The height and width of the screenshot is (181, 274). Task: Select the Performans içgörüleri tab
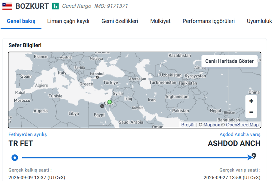tap(208, 21)
